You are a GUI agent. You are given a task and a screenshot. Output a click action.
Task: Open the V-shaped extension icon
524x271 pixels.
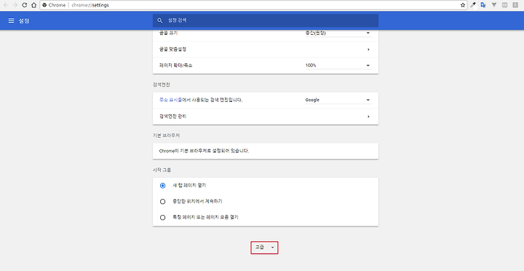494,5
